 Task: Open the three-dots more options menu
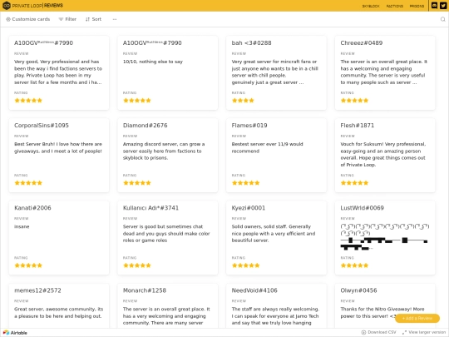[115, 19]
